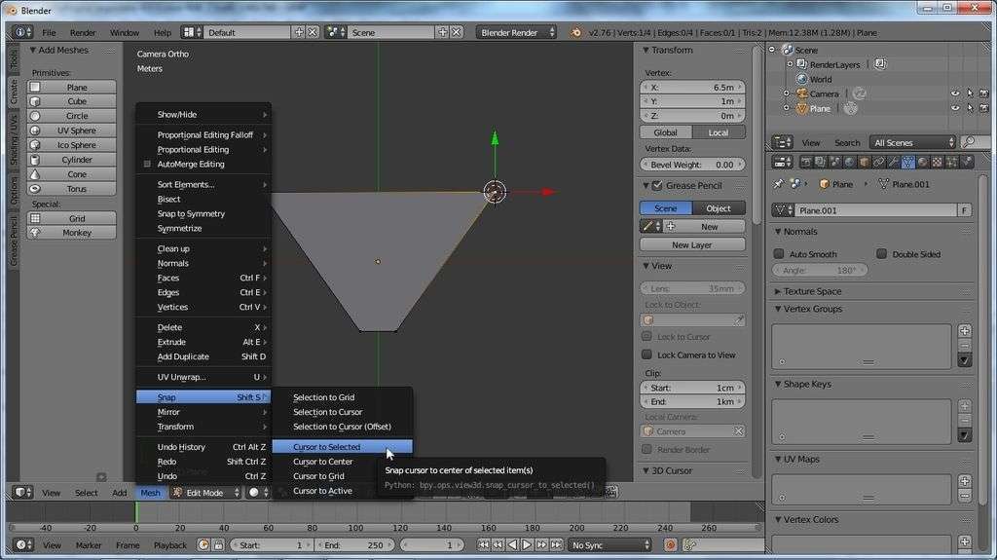The width and height of the screenshot is (997, 560).
Task: Click the New Layer button
Action: click(692, 245)
